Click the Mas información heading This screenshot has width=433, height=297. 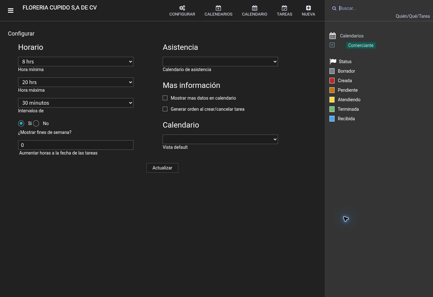click(x=191, y=85)
